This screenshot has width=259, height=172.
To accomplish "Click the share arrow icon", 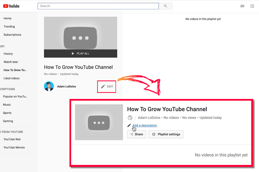I will (x=132, y=134).
